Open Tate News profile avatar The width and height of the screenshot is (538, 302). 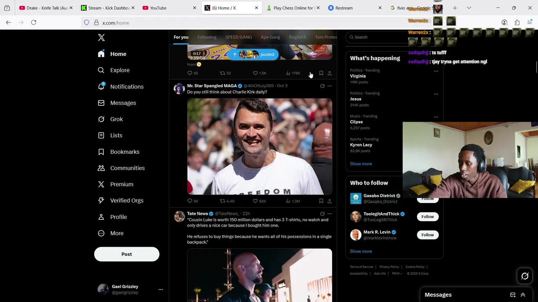click(x=179, y=216)
